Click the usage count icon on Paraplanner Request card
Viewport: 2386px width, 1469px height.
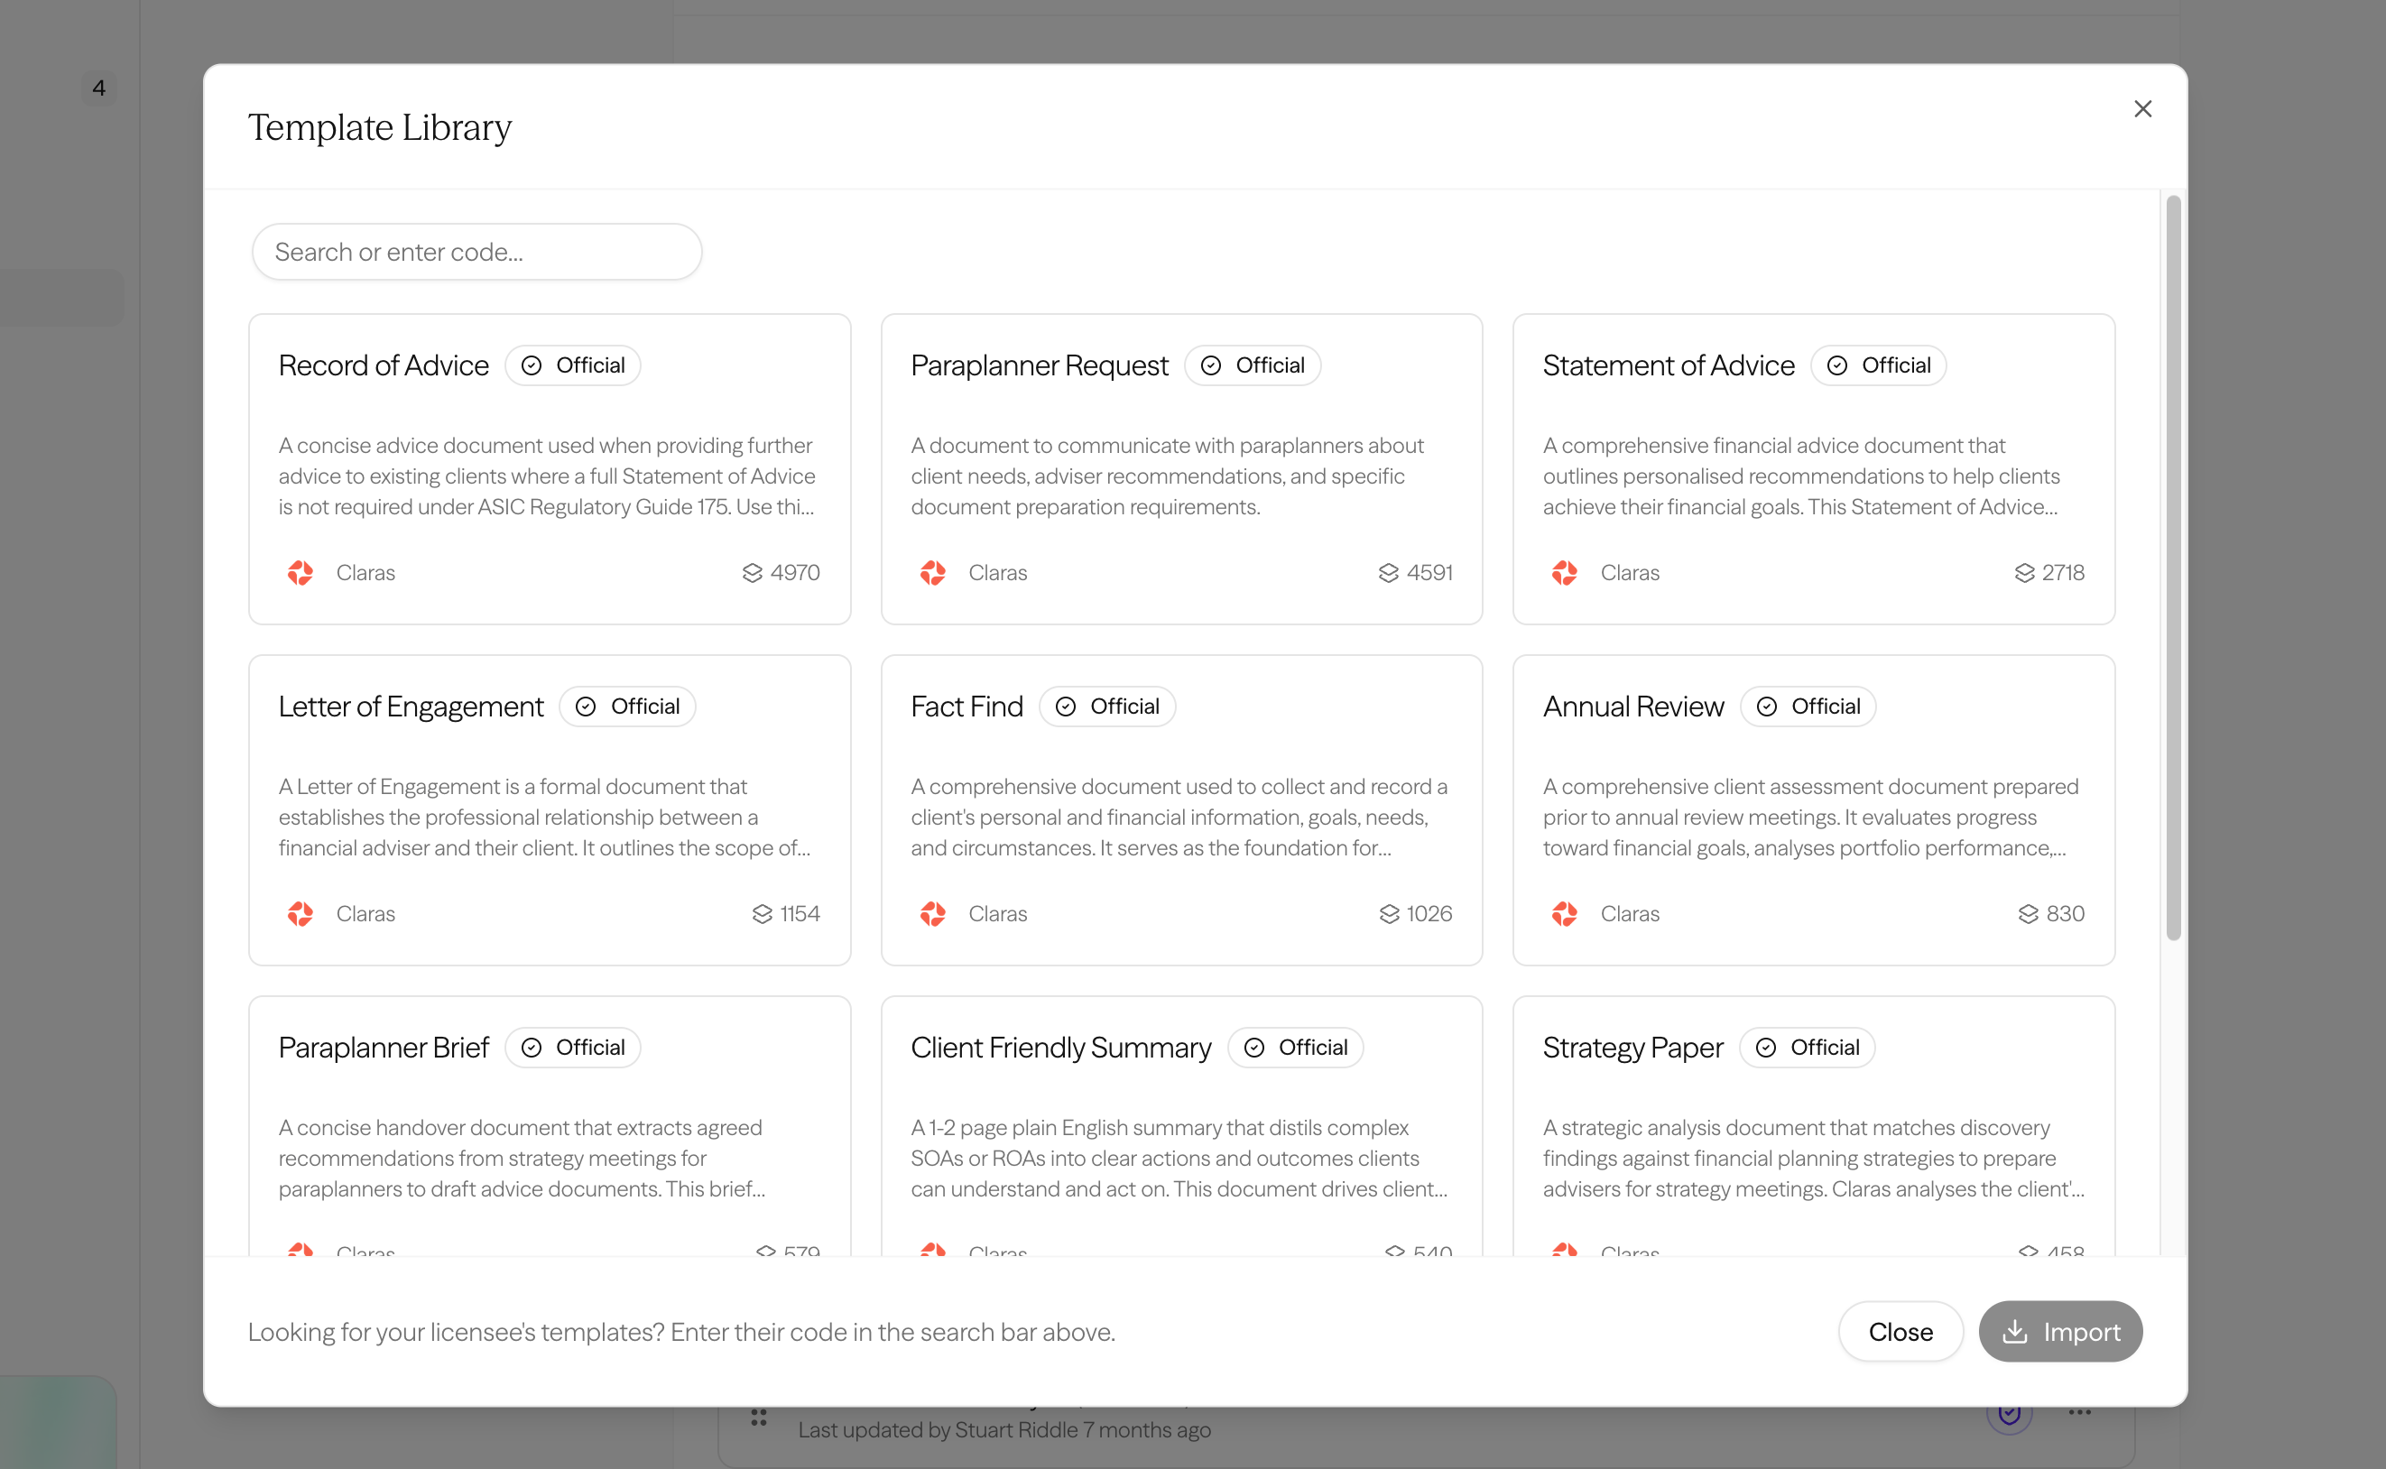[1388, 573]
